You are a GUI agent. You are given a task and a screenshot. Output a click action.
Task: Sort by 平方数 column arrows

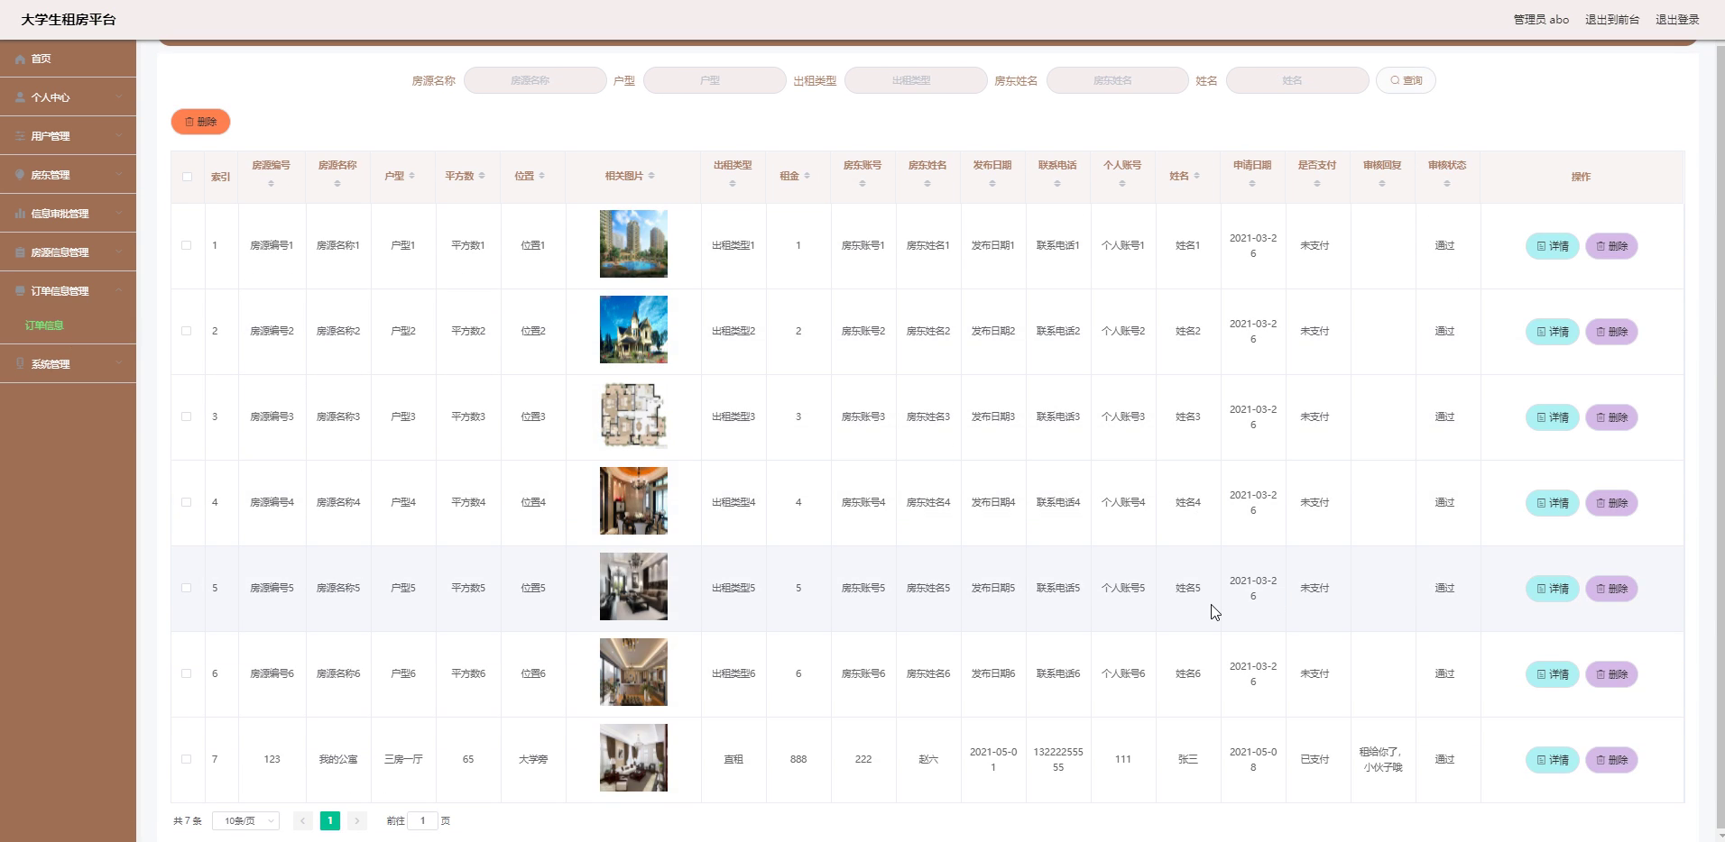[482, 176]
